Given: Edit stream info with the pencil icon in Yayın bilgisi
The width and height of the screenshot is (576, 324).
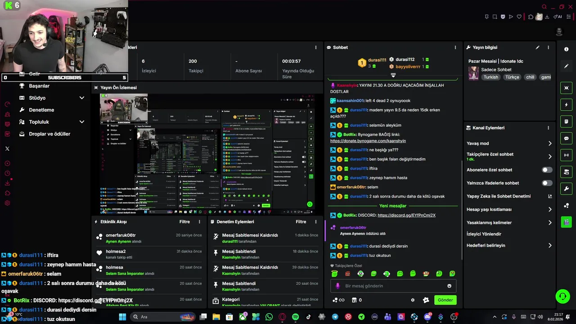Looking at the screenshot, I should click(x=537, y=47).
